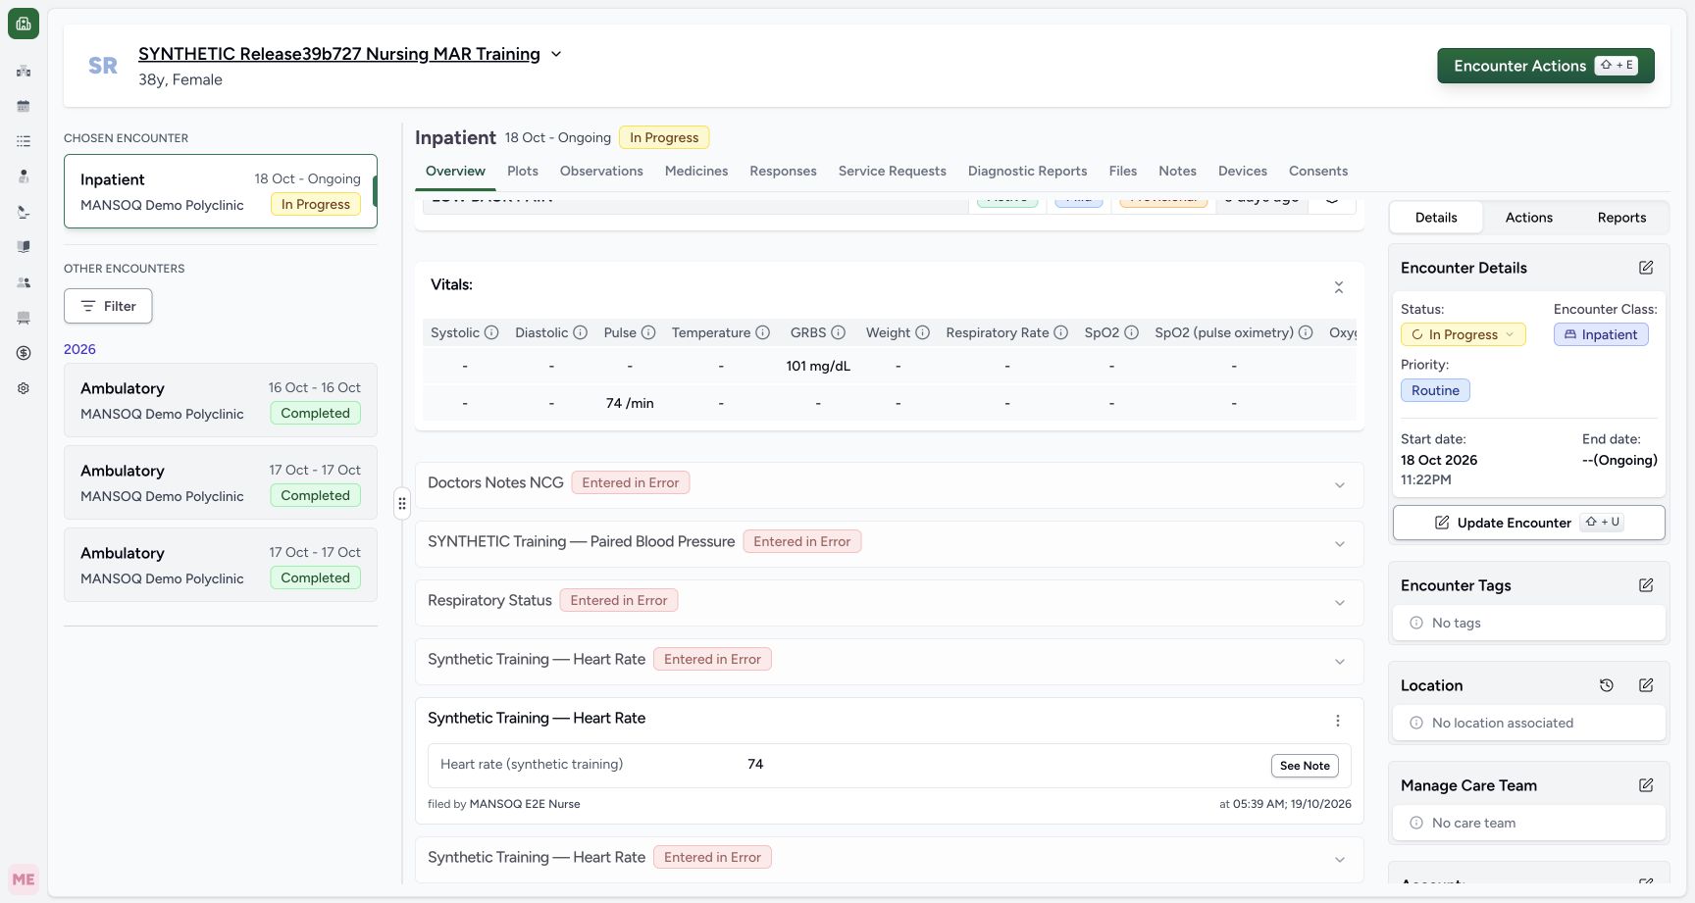Select the 16 Oct Ambulatory encounter card
The width and height of the screenshot is (1695, 903).
point(221,400)
